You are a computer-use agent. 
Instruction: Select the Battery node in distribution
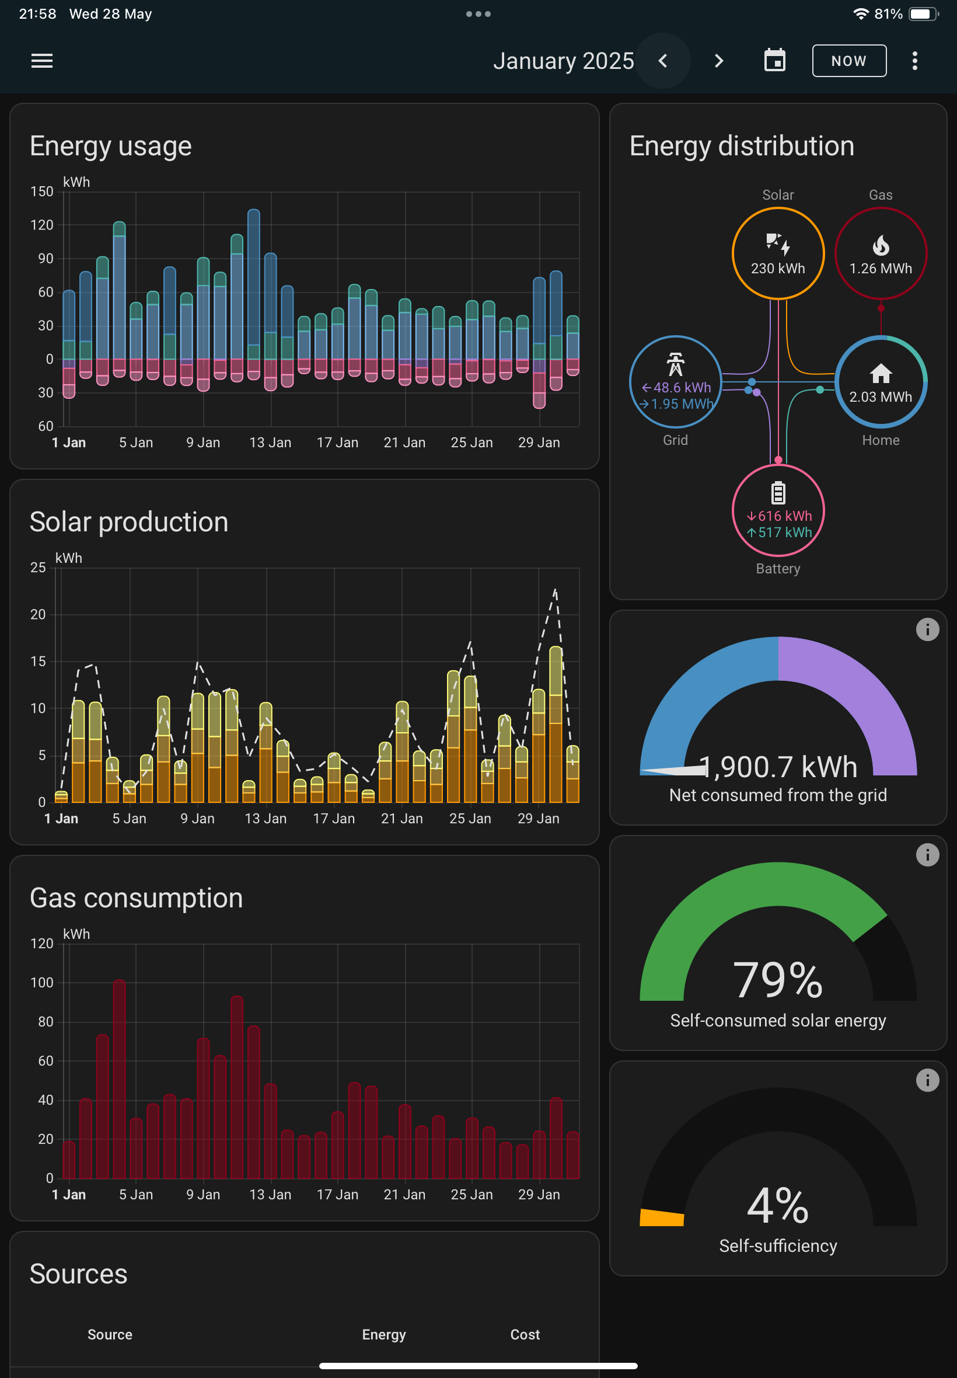(778, 510)
